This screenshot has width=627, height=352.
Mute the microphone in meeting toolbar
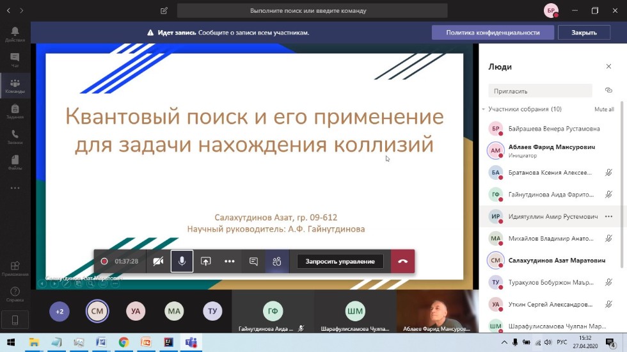(x=182, y=261)
